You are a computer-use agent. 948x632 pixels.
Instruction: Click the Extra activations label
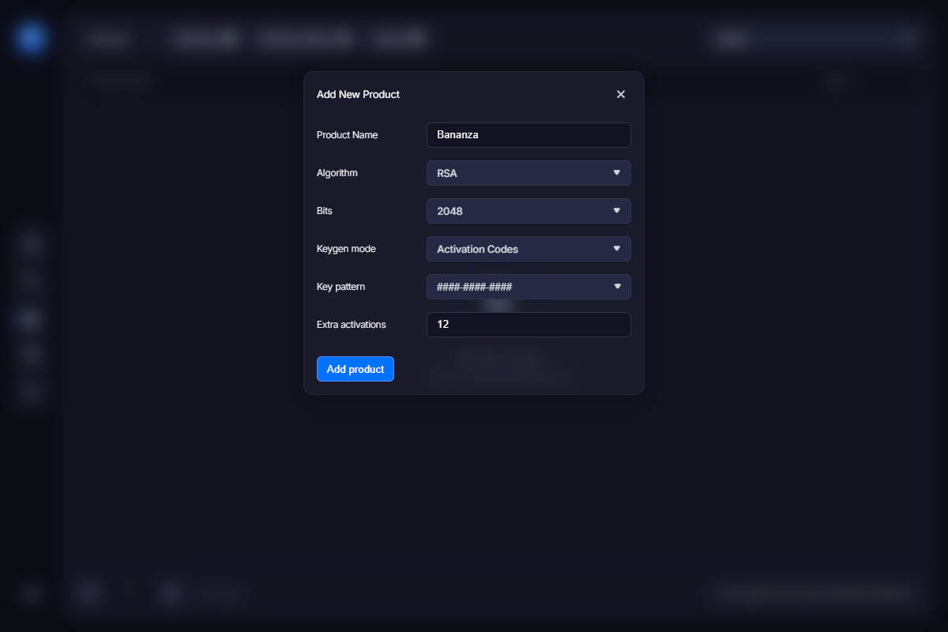(351, 325)
